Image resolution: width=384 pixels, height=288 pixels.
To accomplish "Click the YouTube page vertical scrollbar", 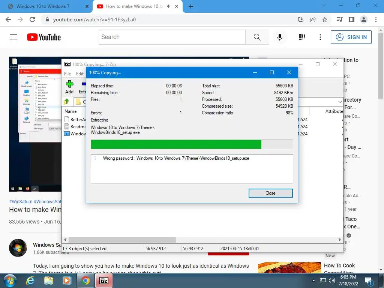I will point(381,66).
